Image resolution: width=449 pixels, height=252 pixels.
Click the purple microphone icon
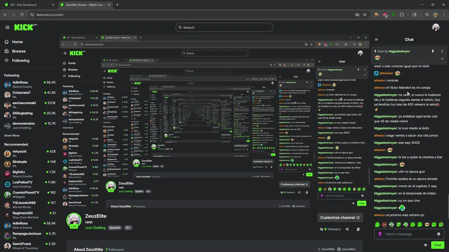point(380,234)
